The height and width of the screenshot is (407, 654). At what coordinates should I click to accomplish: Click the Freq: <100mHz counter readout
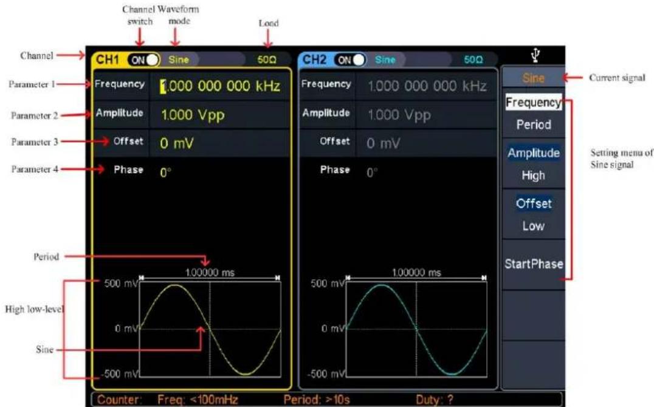[x=198, y=400]
